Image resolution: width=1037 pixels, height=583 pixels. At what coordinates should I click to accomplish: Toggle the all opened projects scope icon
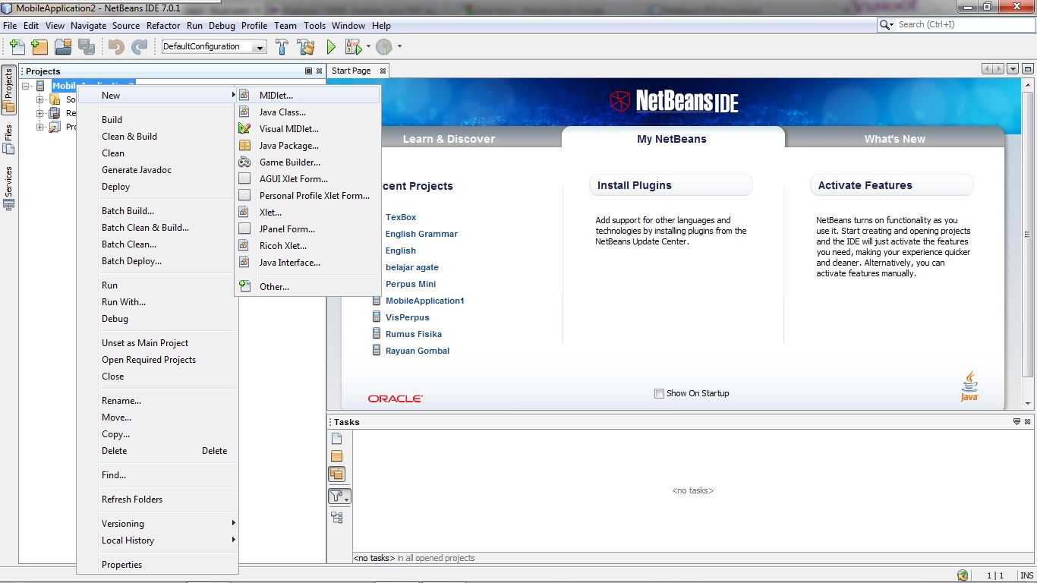click(x=337, y=474)
